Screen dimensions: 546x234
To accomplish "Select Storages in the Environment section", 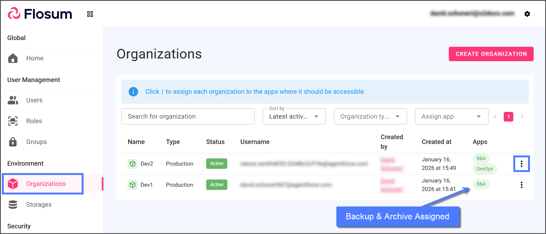I will [x=39, y=205].
